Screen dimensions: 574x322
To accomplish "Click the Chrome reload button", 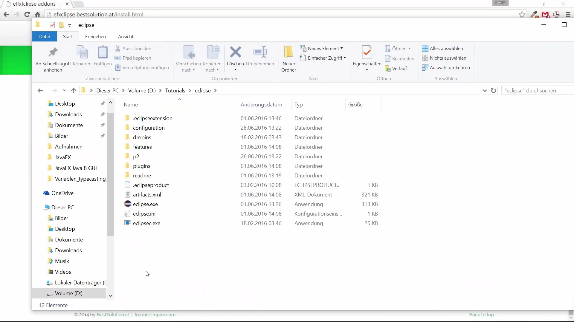I will pos(27,14).
